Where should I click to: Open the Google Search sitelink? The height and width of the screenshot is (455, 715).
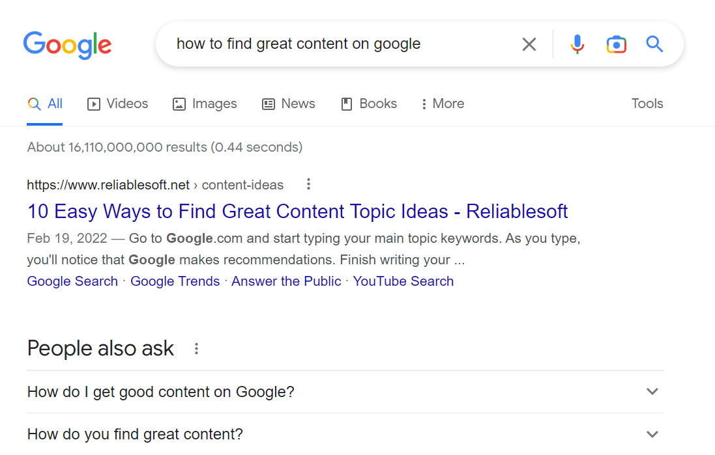72,281
